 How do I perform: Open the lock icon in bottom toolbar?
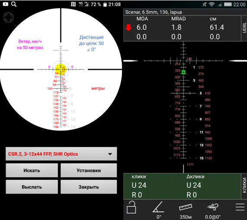pyautogui.click(x=131, y=207)
